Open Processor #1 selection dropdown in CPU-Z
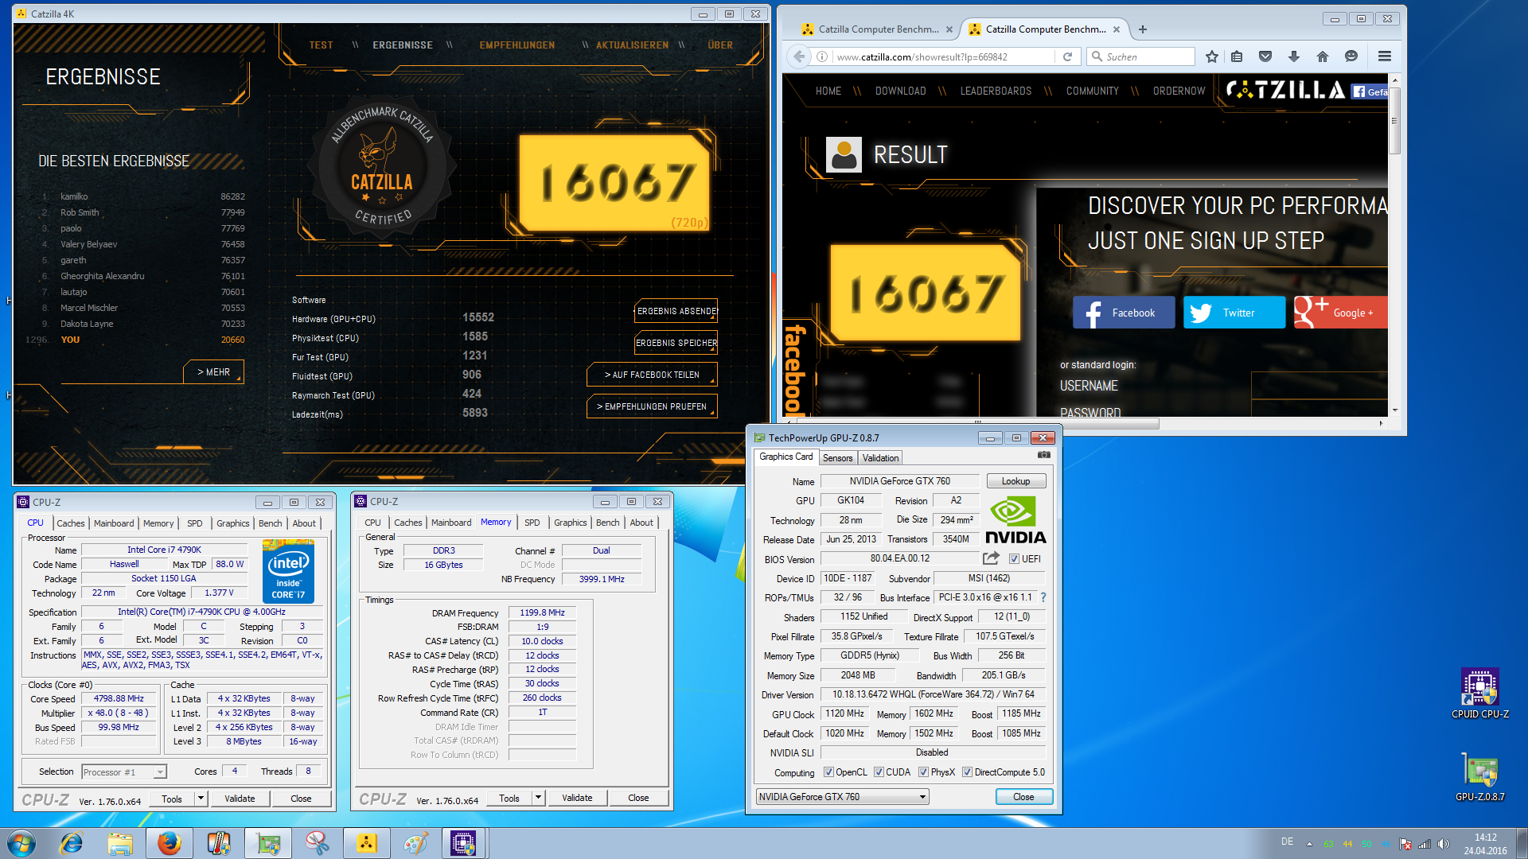The height and width of the screenshot is (859, 1528). pyautogui.click(x=123, y=772)
